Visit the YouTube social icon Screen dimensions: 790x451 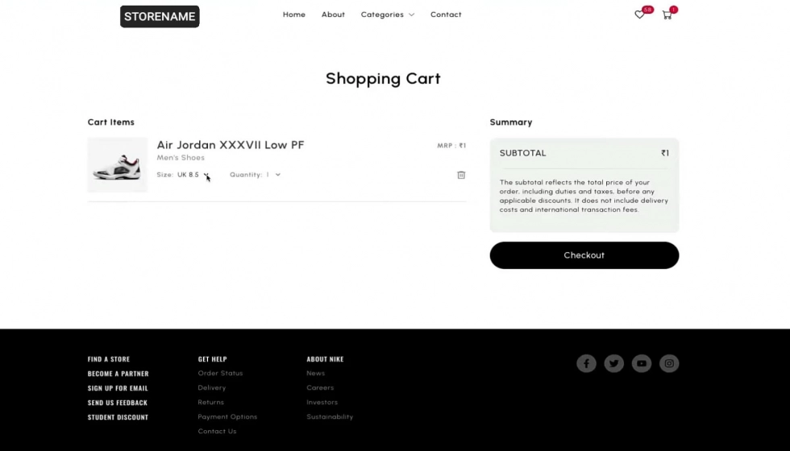pos(642,363)
